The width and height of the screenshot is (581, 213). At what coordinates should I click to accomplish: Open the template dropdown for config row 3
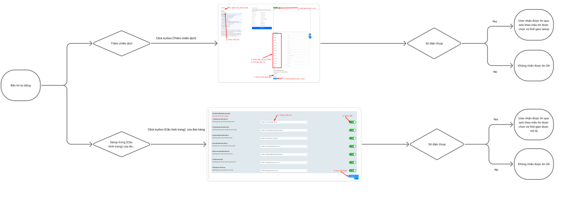coord(284,138)
